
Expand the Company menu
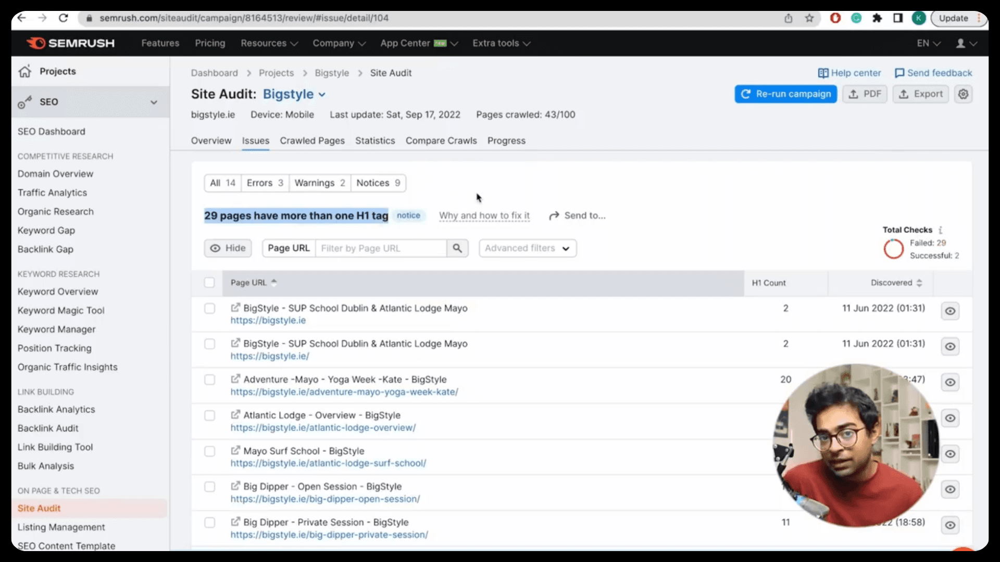[x=339, y=43]
